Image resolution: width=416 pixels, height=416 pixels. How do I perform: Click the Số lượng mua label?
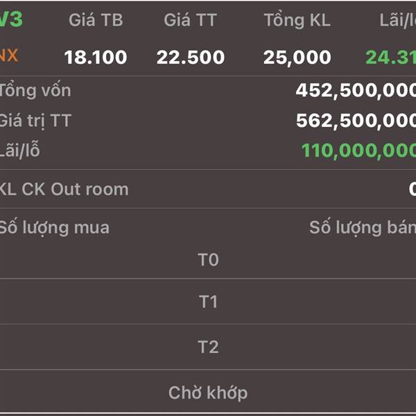click(x=54, y=228)
